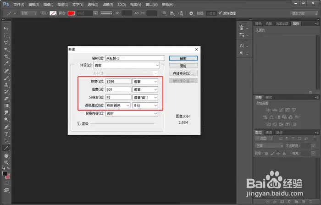Switch to the 历史记录 panel tab
The height and width of the screenshot is (205, 321).
coord(282,23)
